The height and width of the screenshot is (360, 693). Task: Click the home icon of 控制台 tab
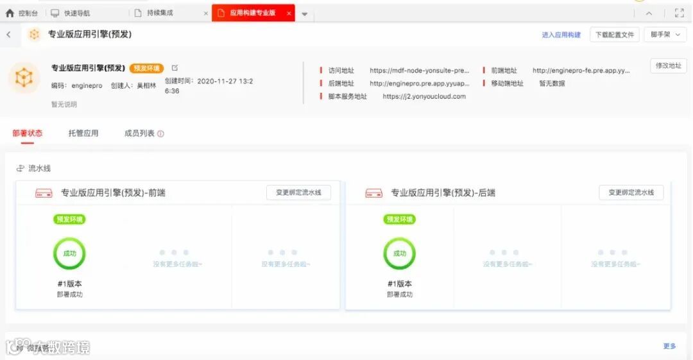[x=10, y=13]
